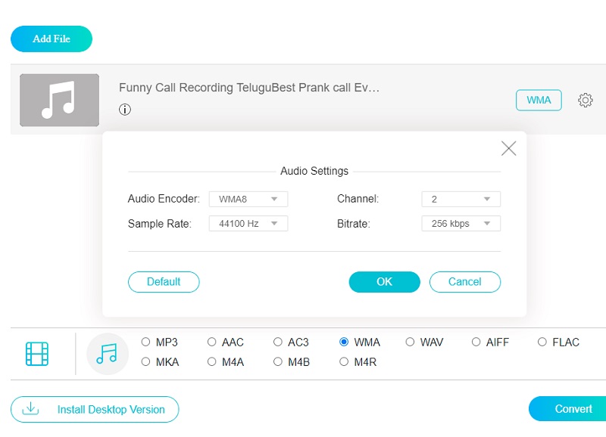Select the WAV output format

(410, 342)
